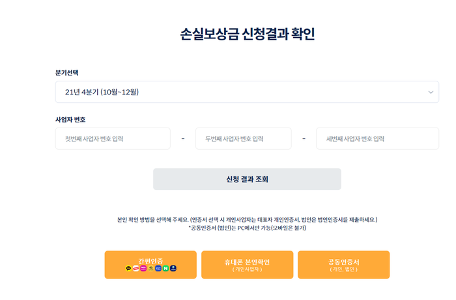The height and width of the screenshot is (300, 456).
Task: Click the 두번째 사업자 번호 입력 field
Action: point(243,139)
